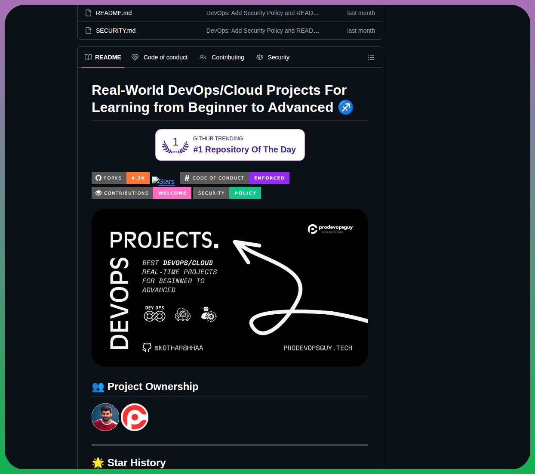Open the Security Policy badge

coord(227,193)
